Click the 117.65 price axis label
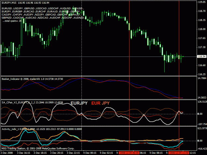207x155 pixels. [202, 38]
